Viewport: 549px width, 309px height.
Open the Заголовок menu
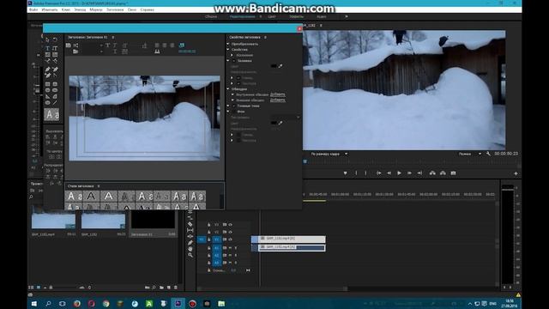tap(115, 9)
